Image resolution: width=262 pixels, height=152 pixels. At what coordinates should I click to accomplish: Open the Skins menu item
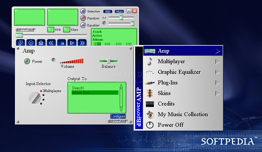coord(183,93)
